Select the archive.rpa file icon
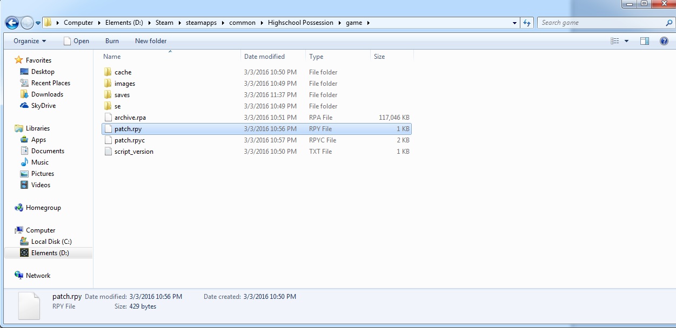The height and width of the screenshot is (328, 676). (108, 117)
